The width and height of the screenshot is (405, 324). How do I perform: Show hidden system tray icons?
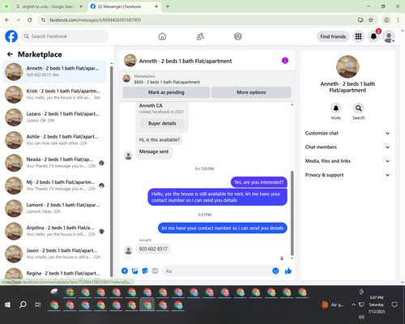click(x=353, y=305)
